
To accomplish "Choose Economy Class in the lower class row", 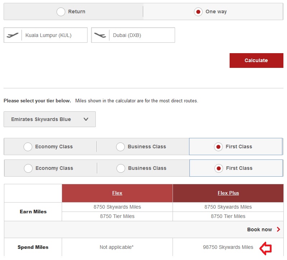I will (x=28, y=168).
